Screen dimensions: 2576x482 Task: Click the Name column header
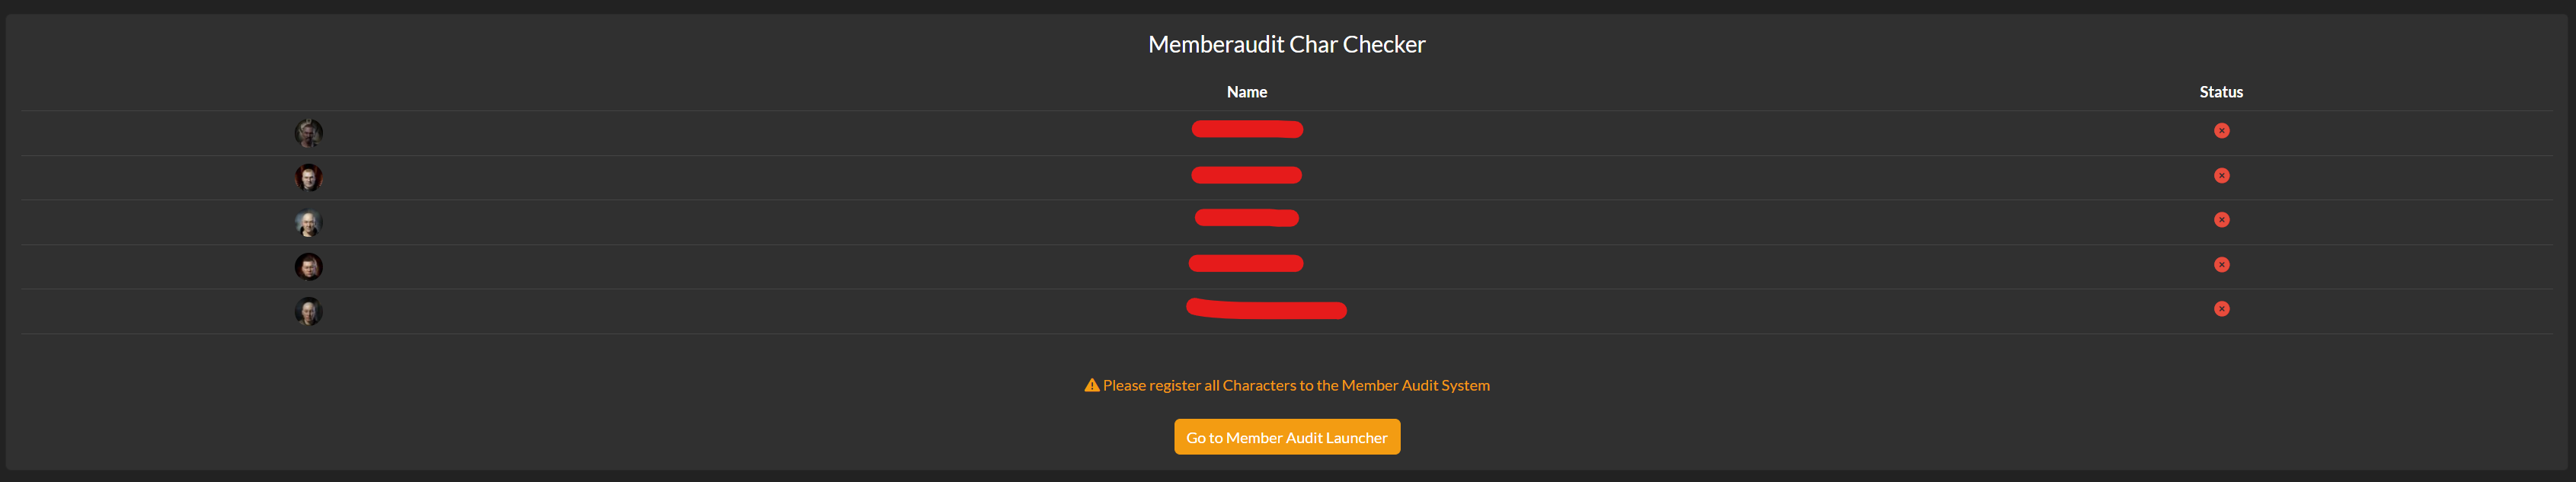click(1247, 91)
